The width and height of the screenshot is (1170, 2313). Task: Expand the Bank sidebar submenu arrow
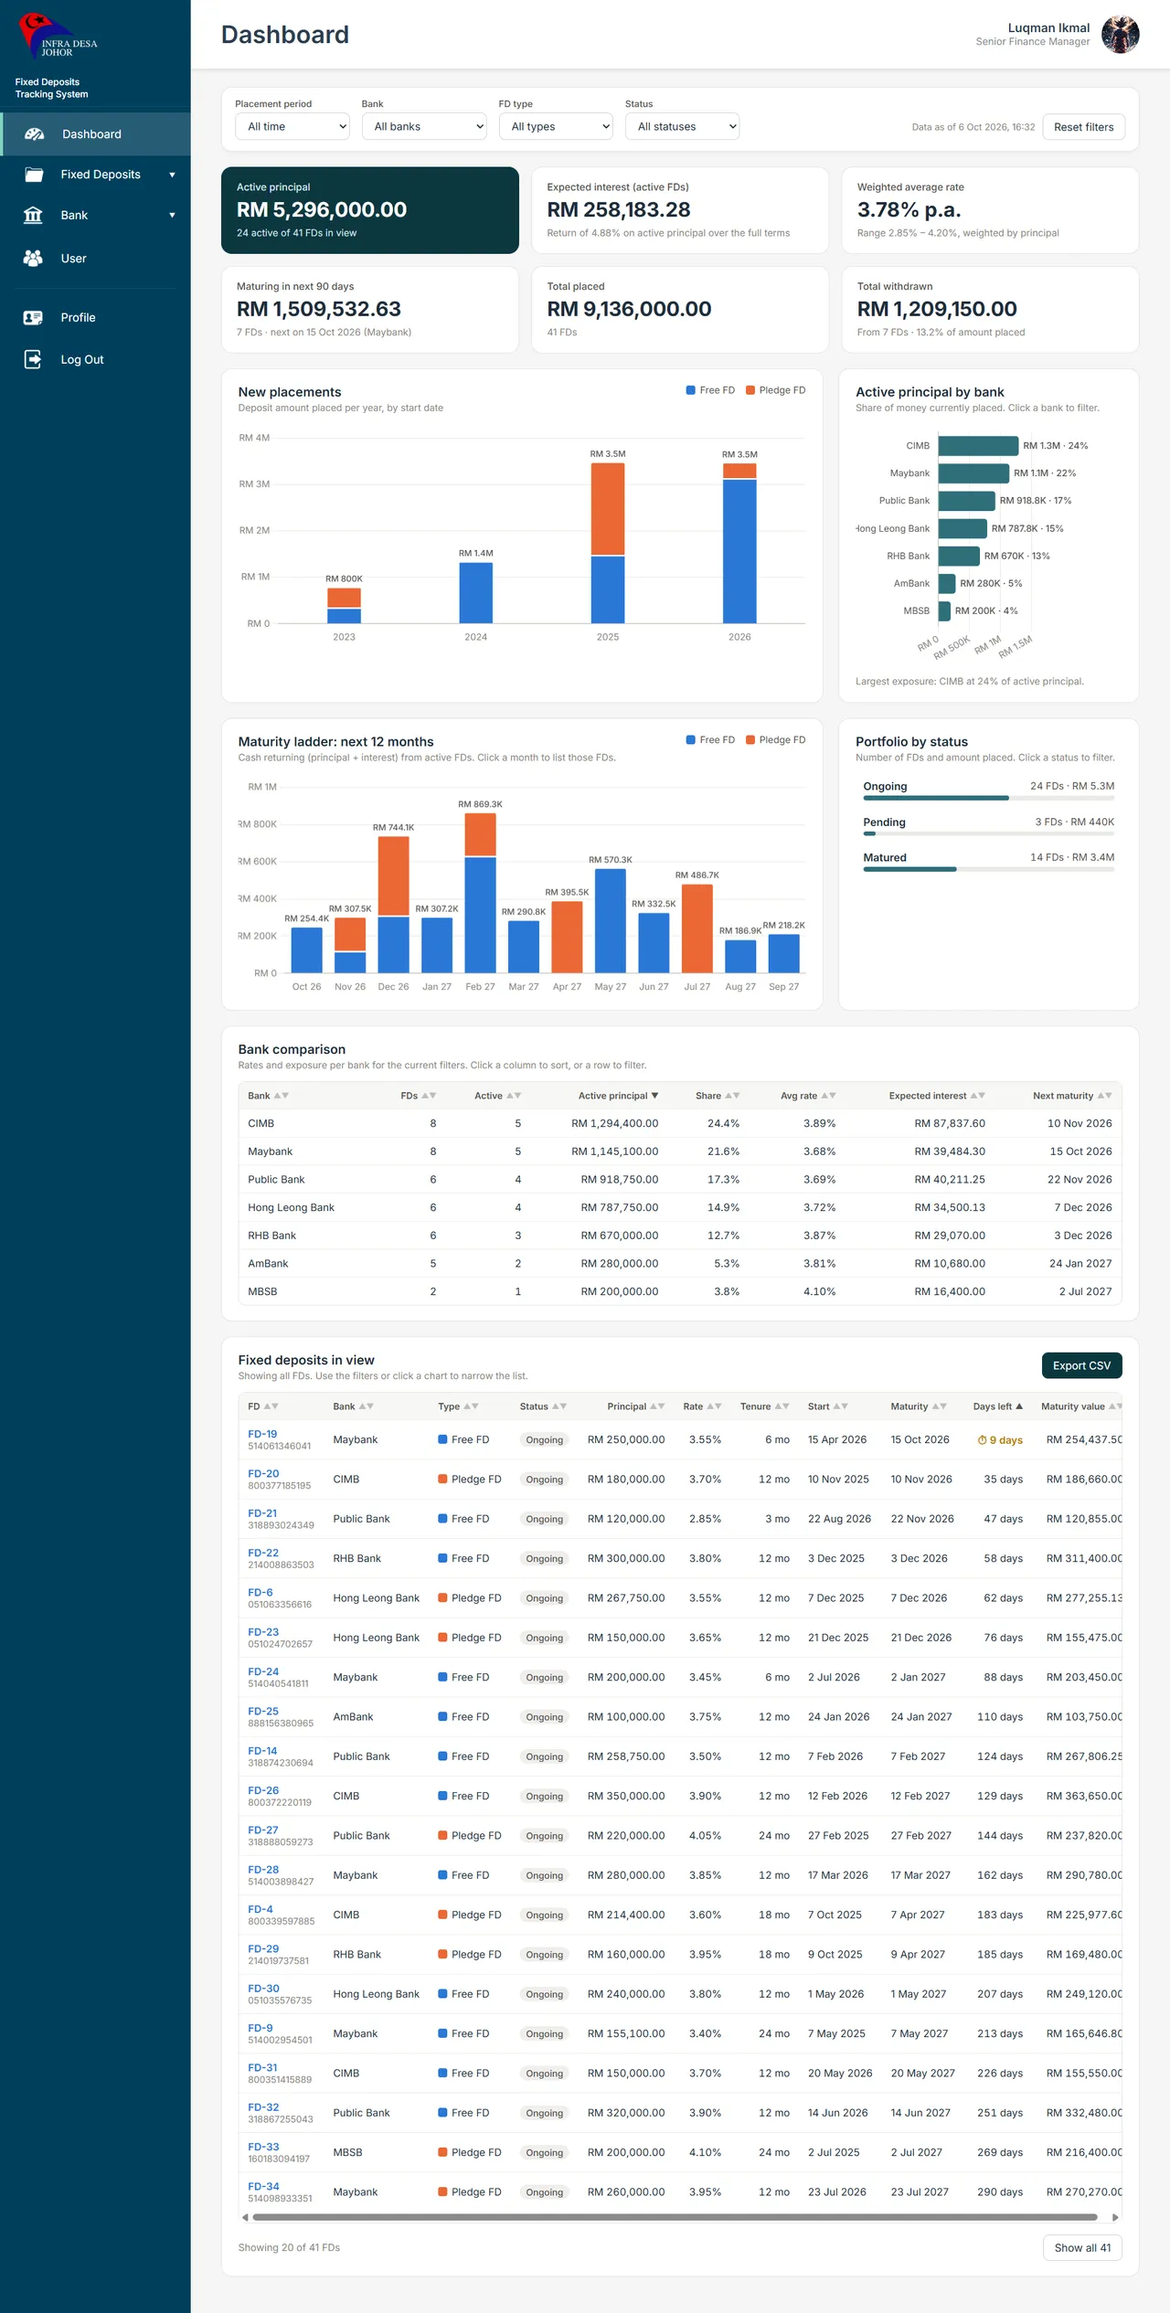point(172,216)
